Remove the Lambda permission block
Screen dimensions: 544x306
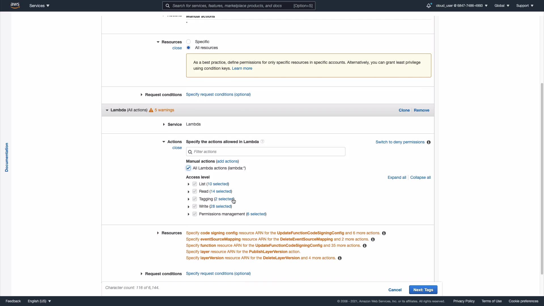tap(421, 110)
